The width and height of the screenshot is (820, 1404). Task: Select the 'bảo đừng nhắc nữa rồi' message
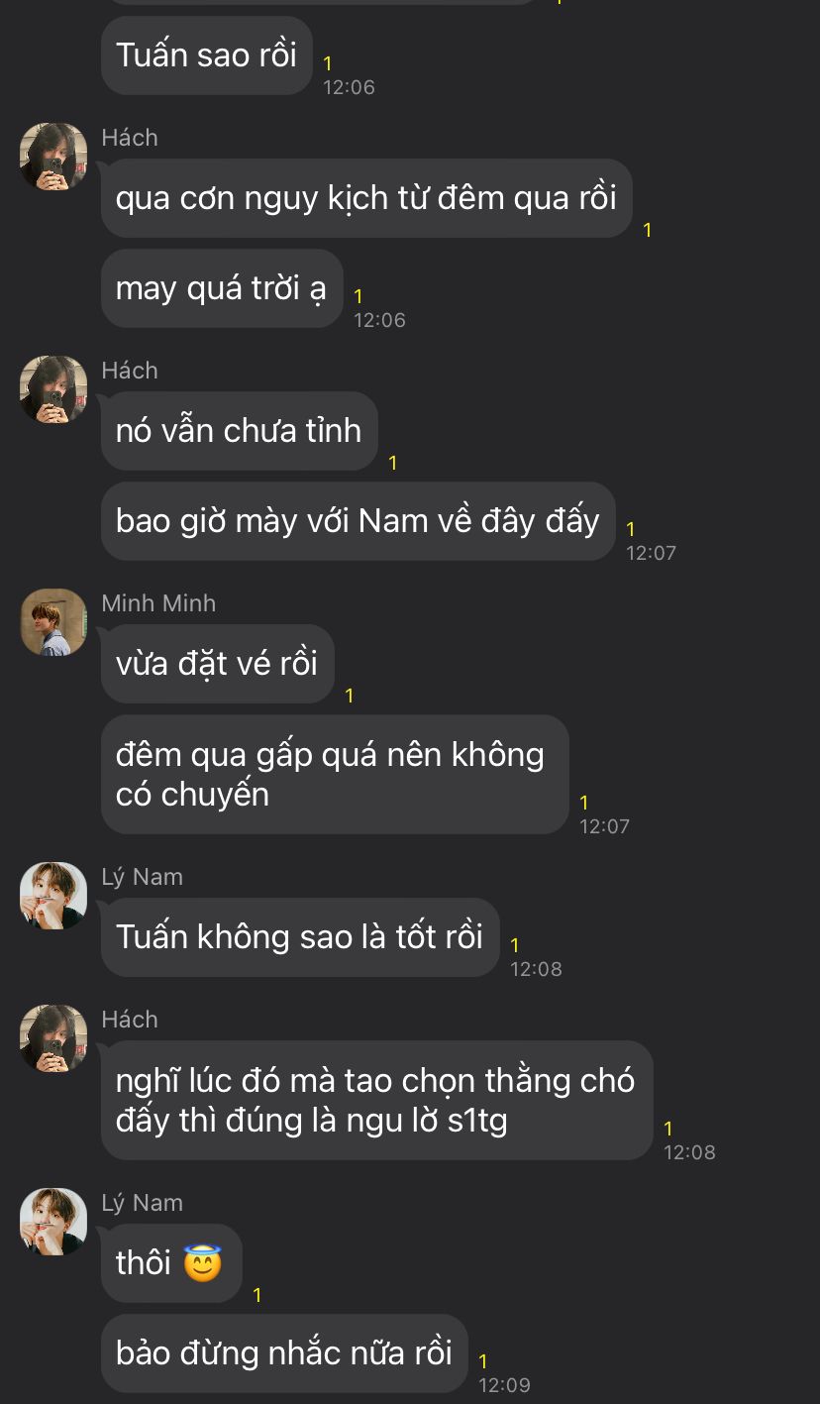284,1353
